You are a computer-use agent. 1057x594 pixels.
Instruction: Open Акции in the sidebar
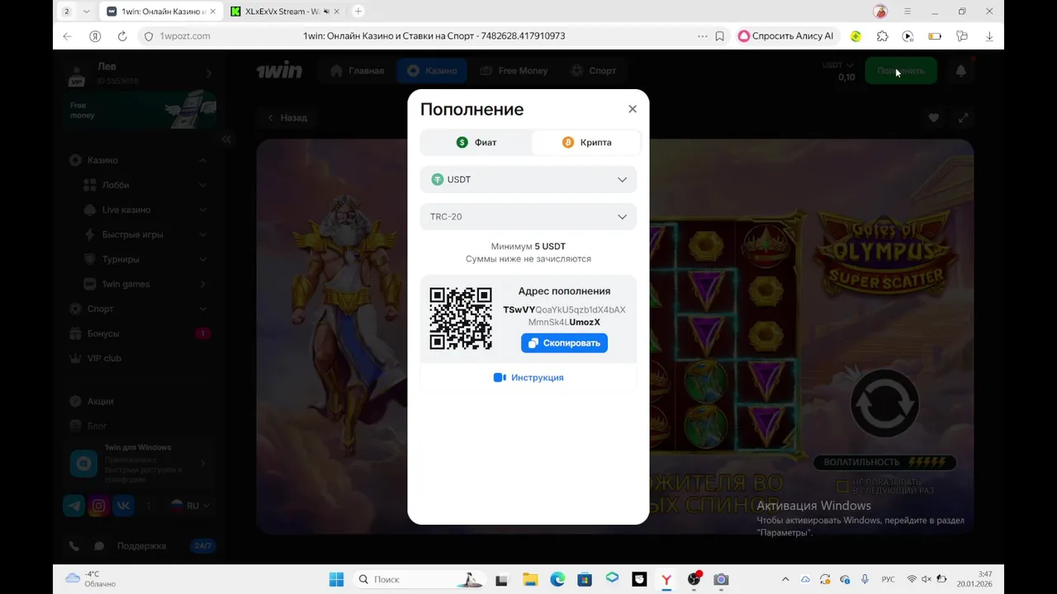tap(100, 401)
